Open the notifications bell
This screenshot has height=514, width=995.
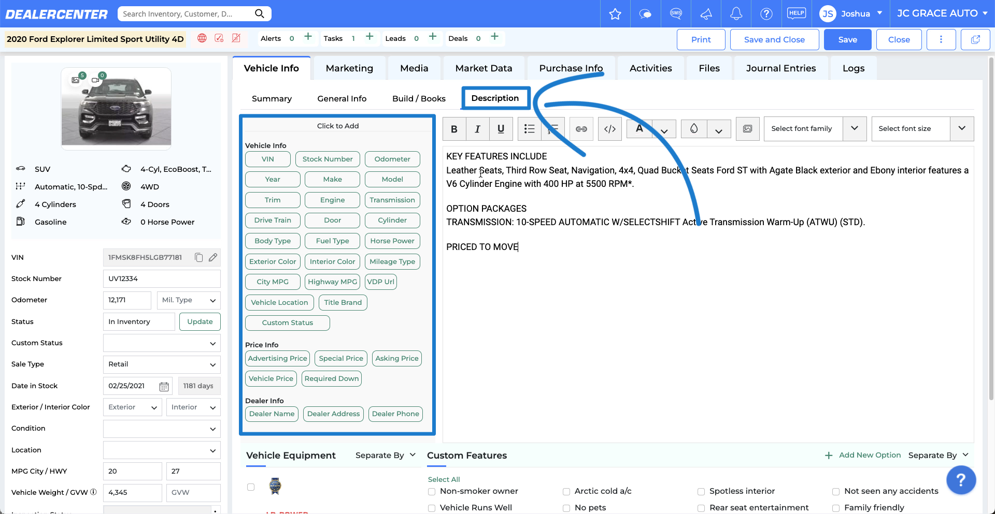736,13
